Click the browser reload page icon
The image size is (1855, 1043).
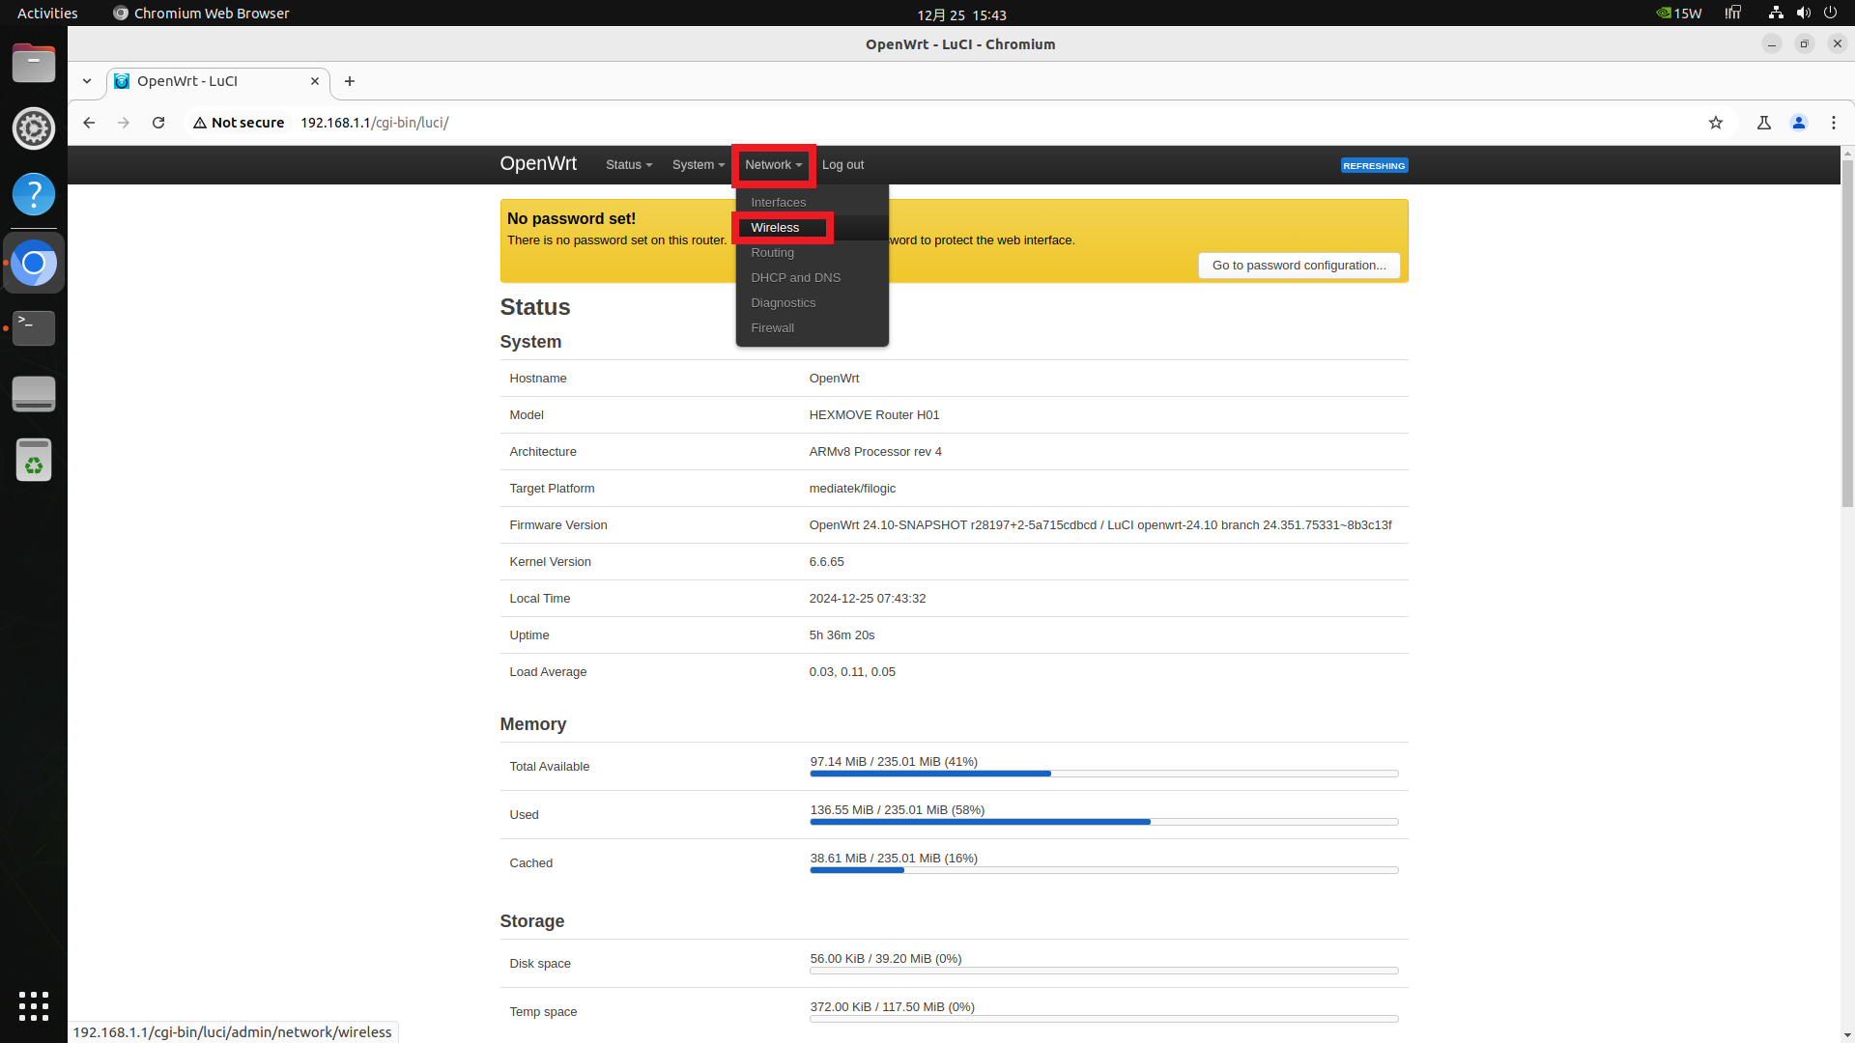pyautogui.click(x=158, y=123)
